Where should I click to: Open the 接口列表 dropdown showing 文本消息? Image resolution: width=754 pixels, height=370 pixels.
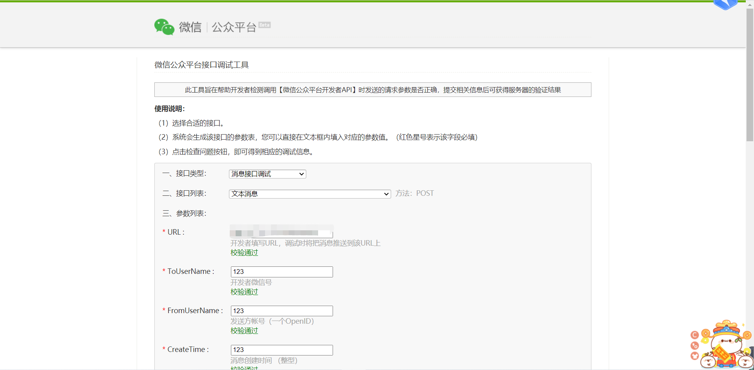point(310,194)
